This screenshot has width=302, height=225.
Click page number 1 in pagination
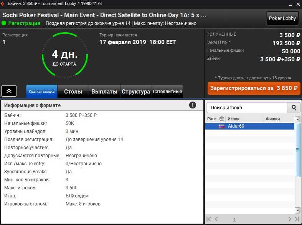tap(234, 219)
